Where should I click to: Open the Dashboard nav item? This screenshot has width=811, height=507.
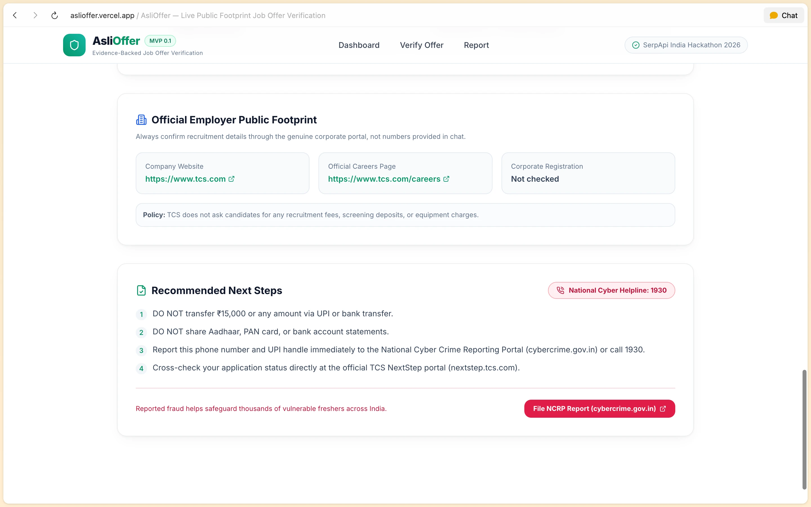359,45
